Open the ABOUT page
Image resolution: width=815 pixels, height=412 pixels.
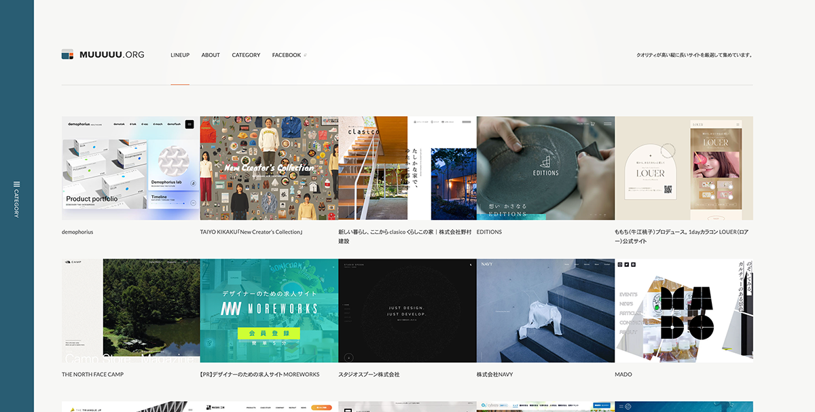pyautogui.click(x=211, y=55)
